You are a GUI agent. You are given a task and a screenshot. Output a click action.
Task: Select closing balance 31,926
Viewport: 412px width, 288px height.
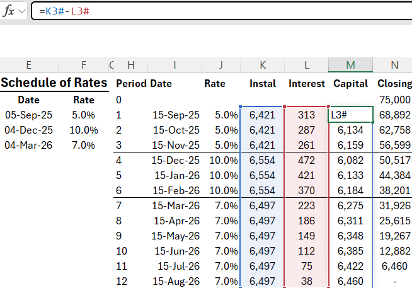[x=394, y=205]
